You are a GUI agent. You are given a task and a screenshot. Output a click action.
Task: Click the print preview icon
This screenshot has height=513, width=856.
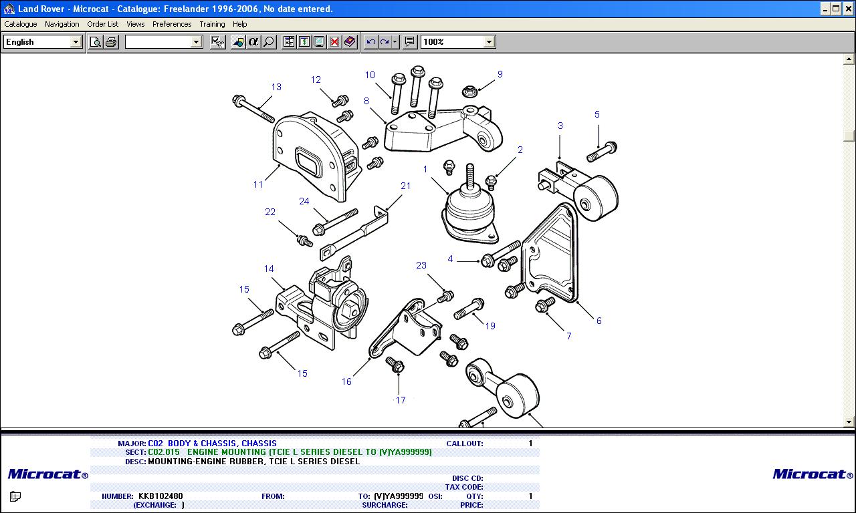tap(96, 42)
